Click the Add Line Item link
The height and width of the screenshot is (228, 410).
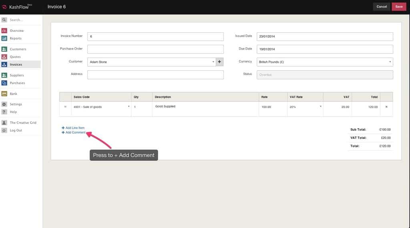pos(74,128)
